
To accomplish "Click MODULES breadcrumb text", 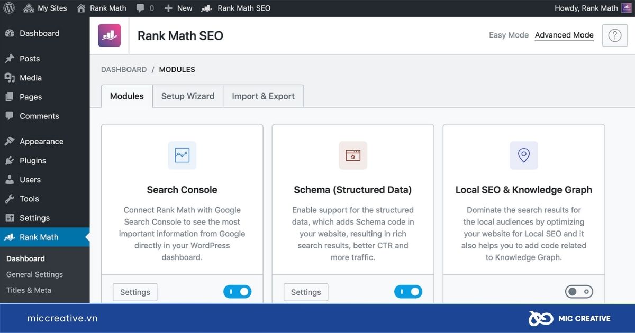I will [x=177, y=69].
